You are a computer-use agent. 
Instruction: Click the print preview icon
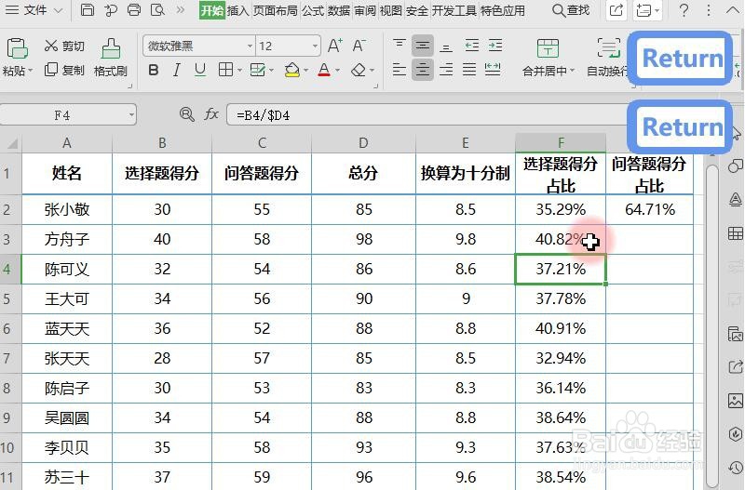coord(157,10)
